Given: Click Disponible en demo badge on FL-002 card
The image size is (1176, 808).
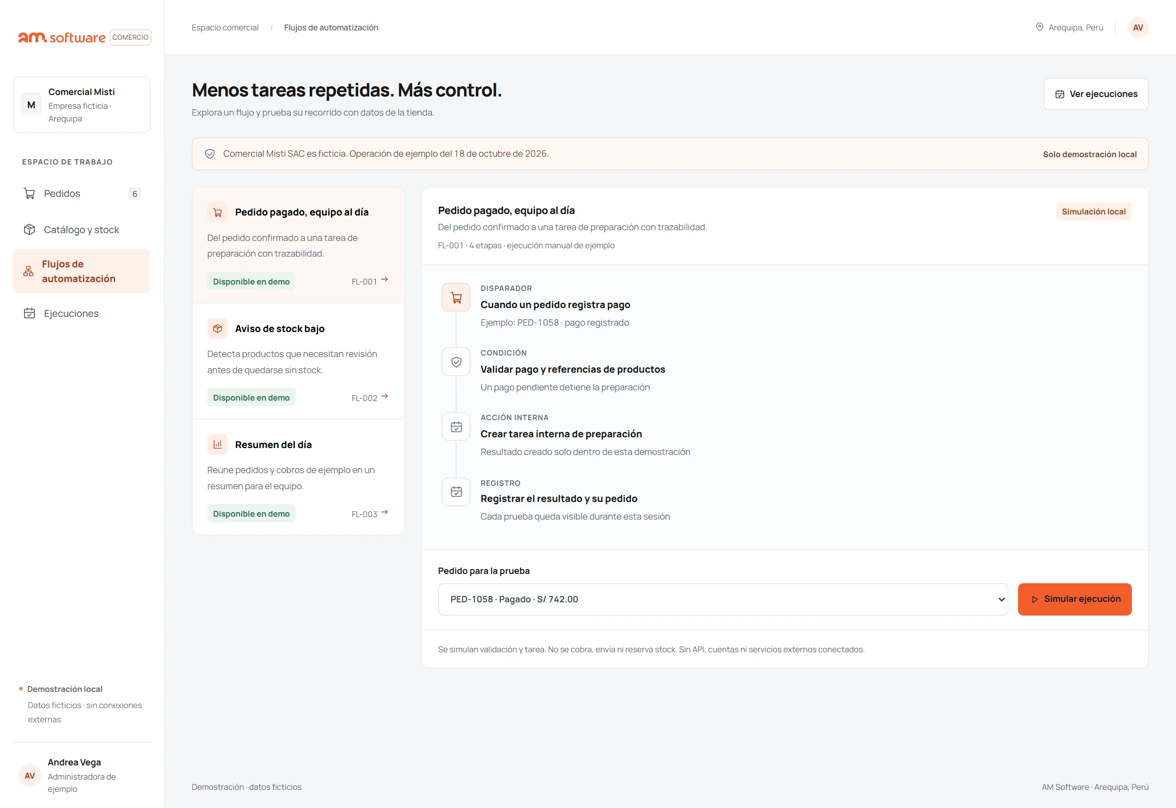Looking at the screenshot, I should pos(251,398).
